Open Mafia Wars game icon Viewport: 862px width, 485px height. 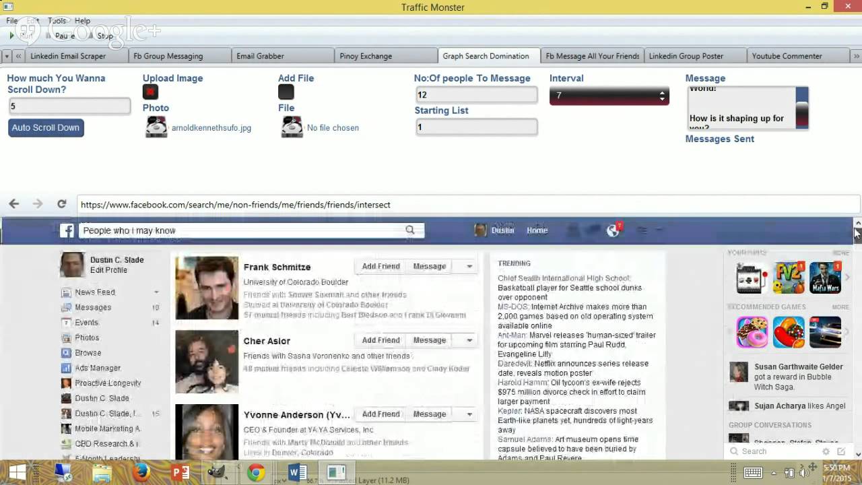(x=825, y=278)
